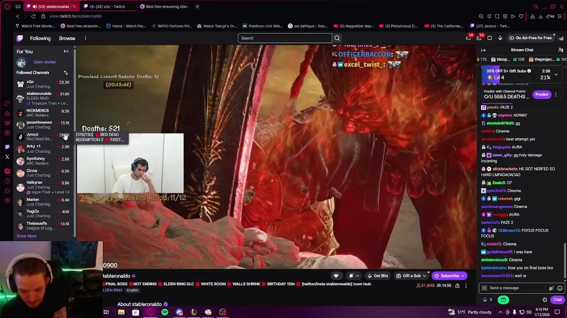Click the Get Bits diamond icon in top bar
Viewport: 567px width, 318px height.
coord(500,38)
